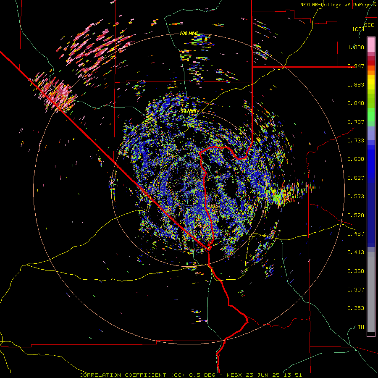Click the 0.680 scale value

coord(356,159)
